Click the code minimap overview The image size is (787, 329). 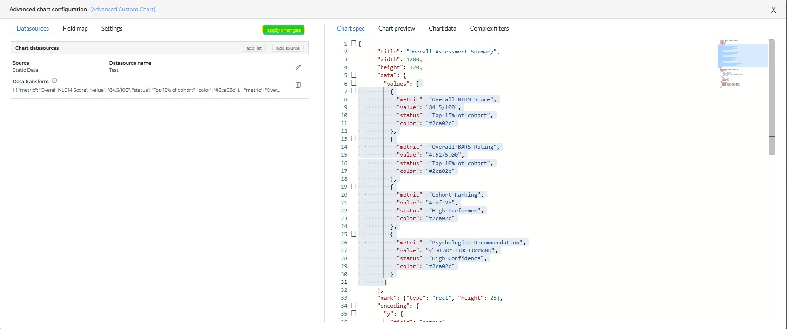tap(743, 64)
